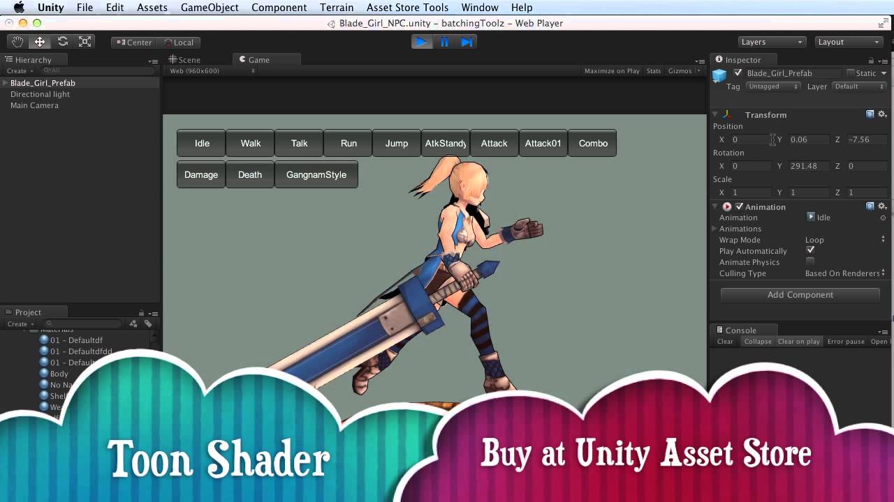The image size is (894, 502).
Task: Open the Static options dropdown arrow
Action: (x=884, y=73)
